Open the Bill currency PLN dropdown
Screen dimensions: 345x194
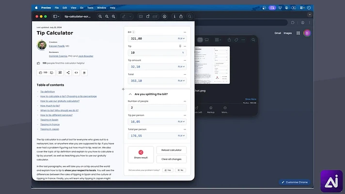(181, 38)
